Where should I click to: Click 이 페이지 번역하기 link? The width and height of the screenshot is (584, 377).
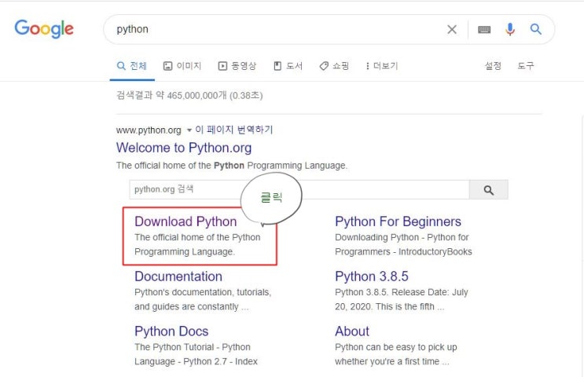234,130
